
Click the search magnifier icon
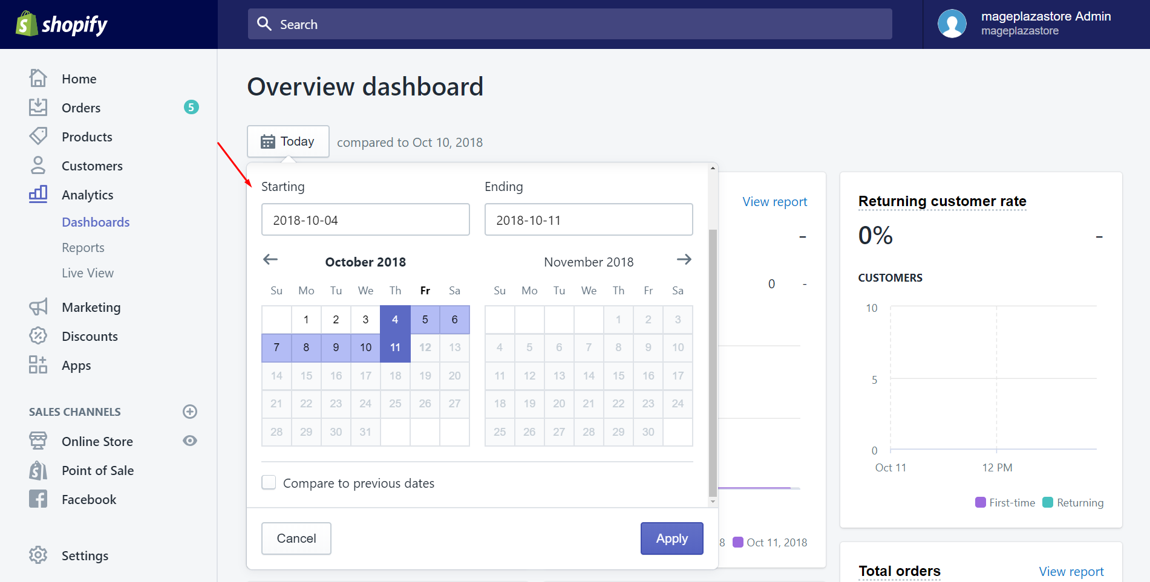pos(264,24)
